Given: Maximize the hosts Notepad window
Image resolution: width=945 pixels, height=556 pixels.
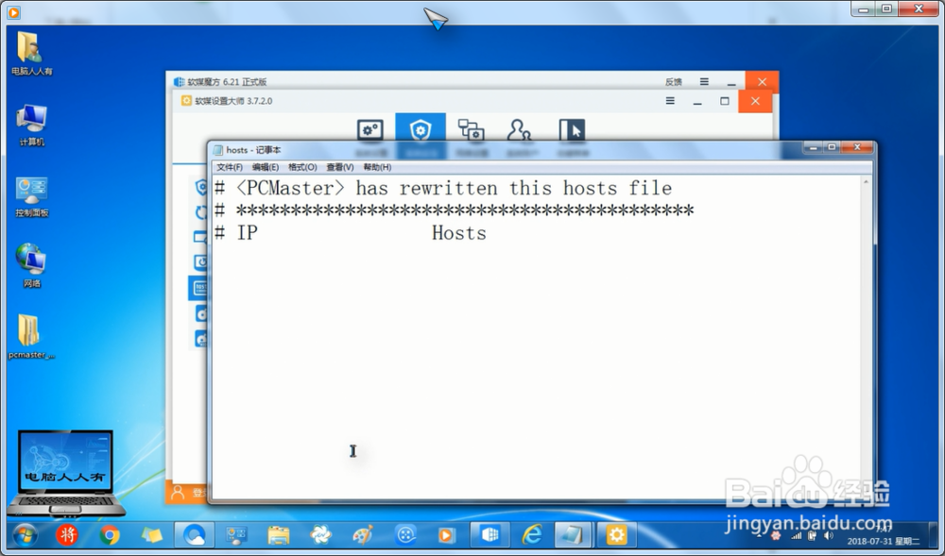Looking at the screenshot, I should (832, 147).
